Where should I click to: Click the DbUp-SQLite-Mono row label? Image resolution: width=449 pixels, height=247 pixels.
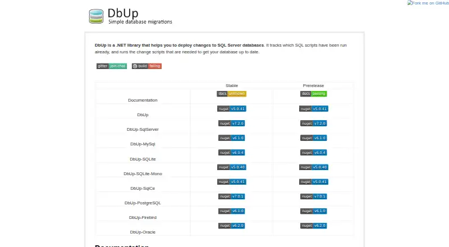[x=143, y=173]
